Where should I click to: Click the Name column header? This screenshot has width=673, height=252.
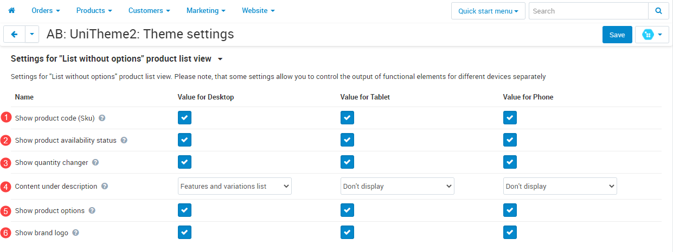point(24,97)
